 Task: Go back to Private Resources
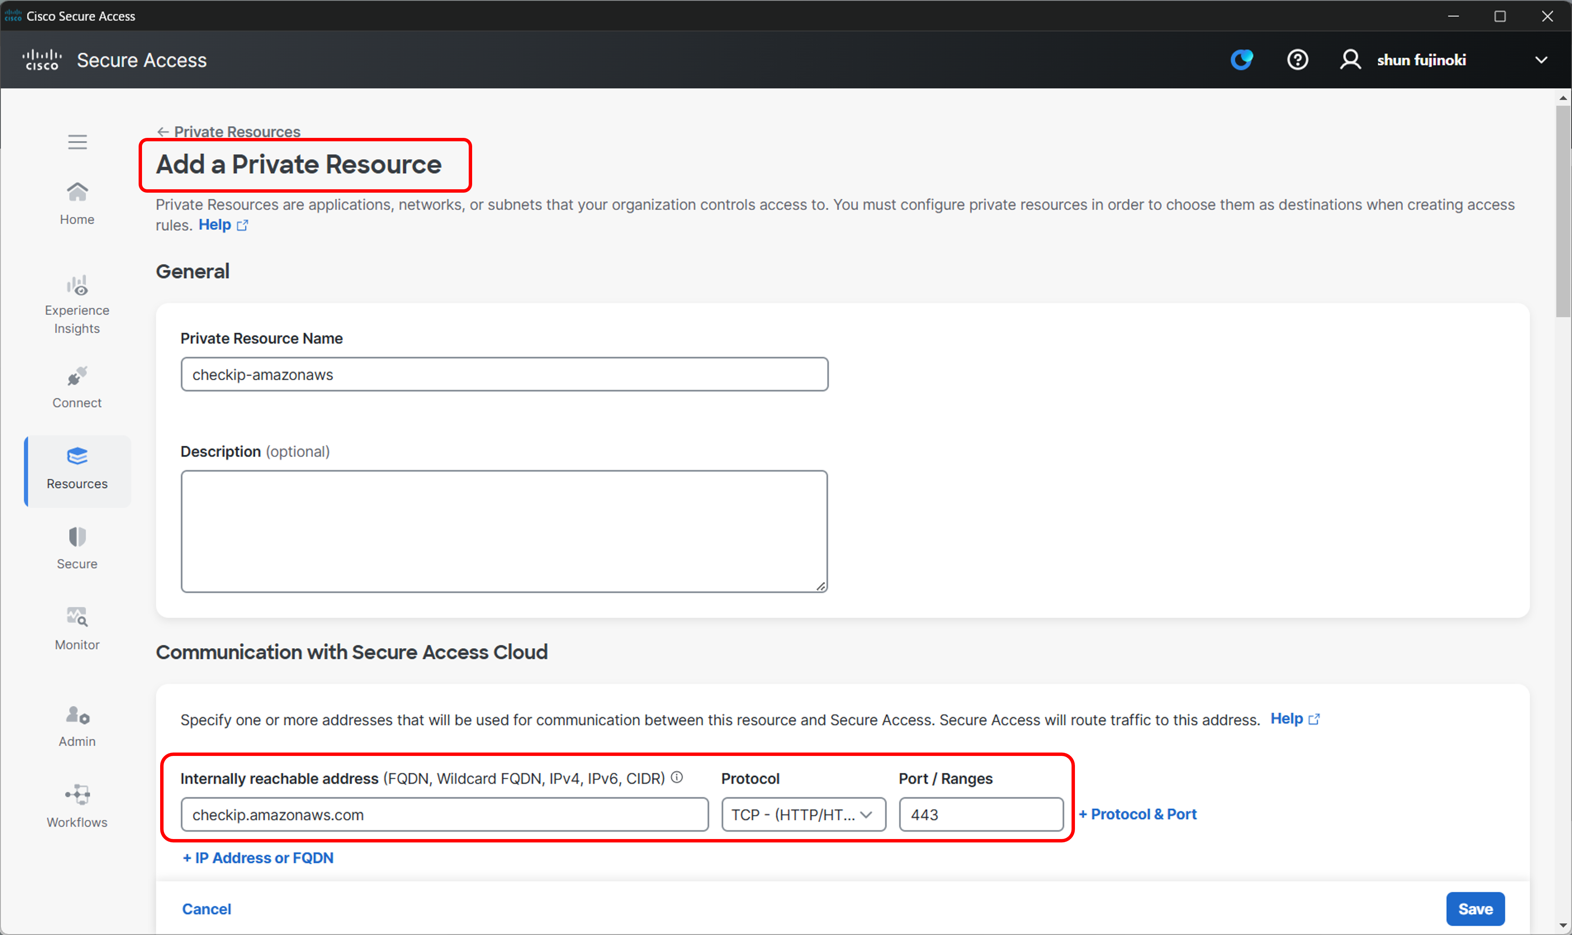(229, 132)
